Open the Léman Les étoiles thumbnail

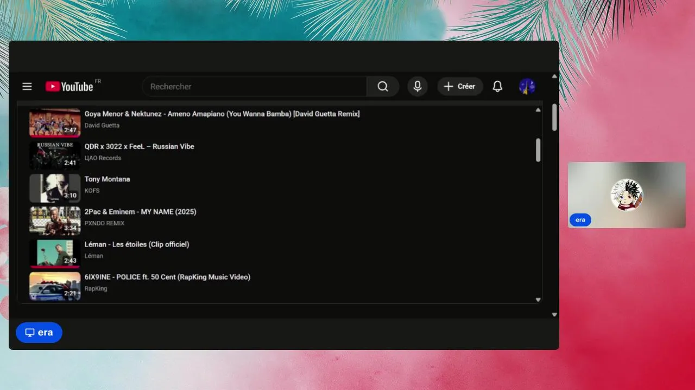click(x=55, y=253)
